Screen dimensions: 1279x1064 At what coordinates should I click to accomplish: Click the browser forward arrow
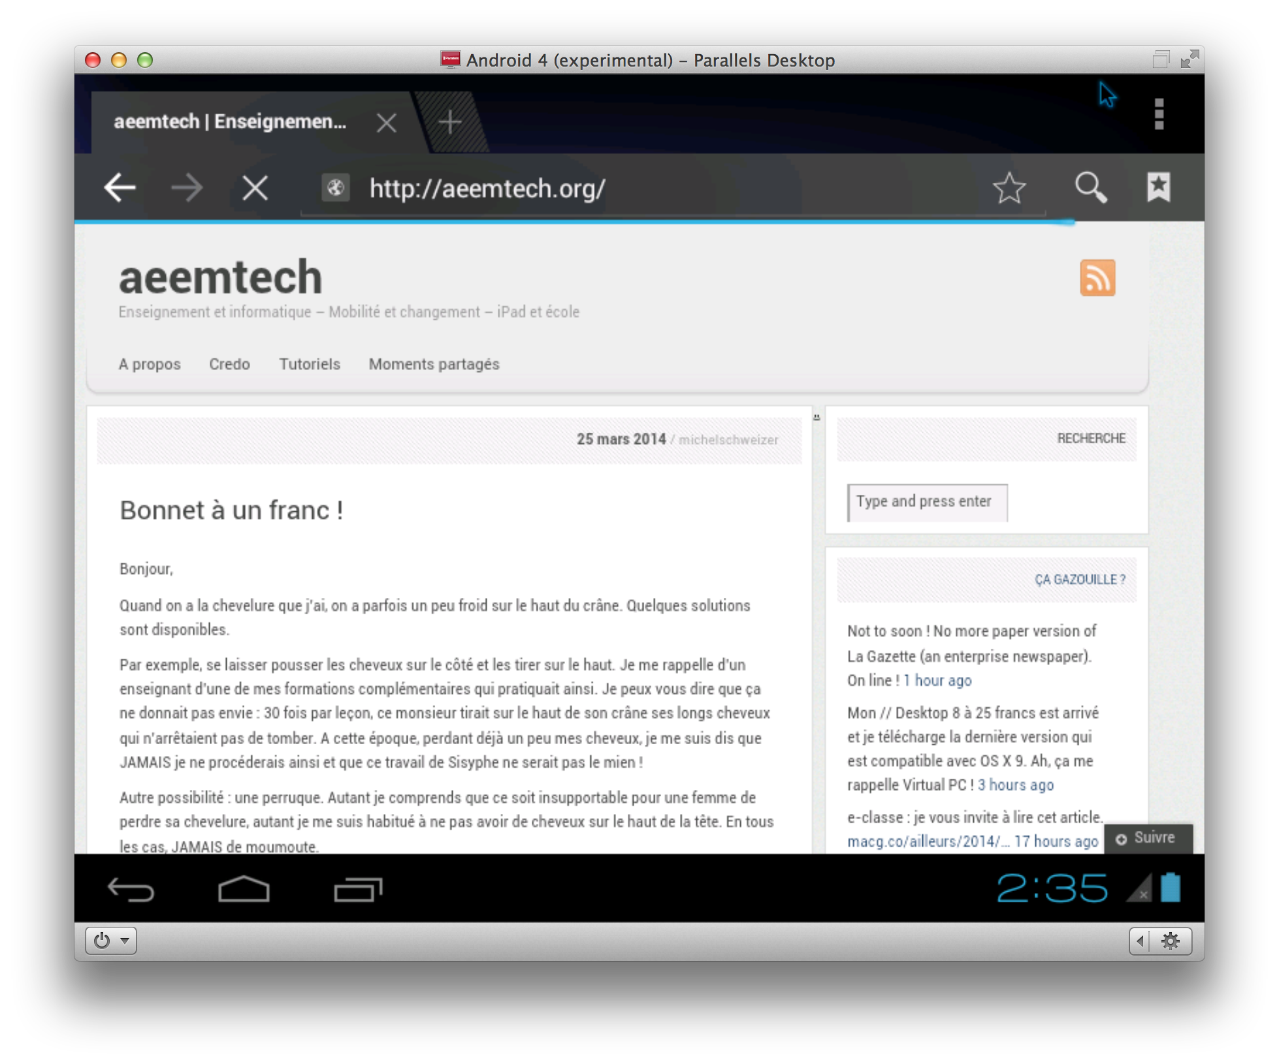(187, 189)
